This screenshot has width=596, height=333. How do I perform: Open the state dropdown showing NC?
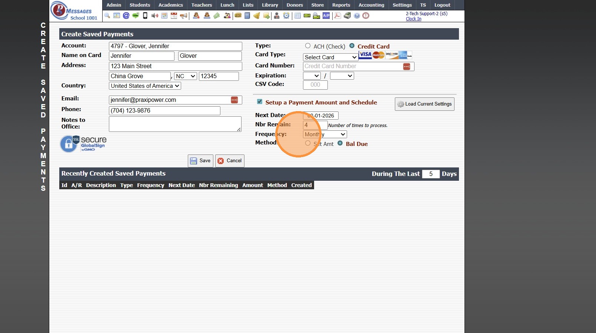point(186,76)
